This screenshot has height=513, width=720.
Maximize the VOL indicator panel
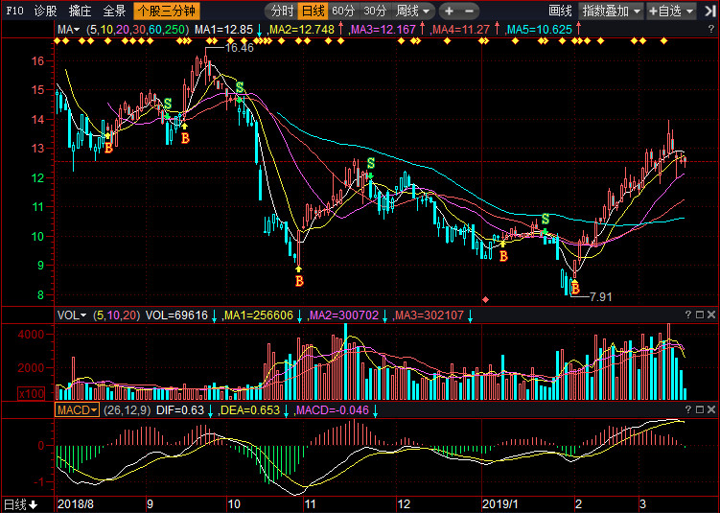(x=700, y=315)
